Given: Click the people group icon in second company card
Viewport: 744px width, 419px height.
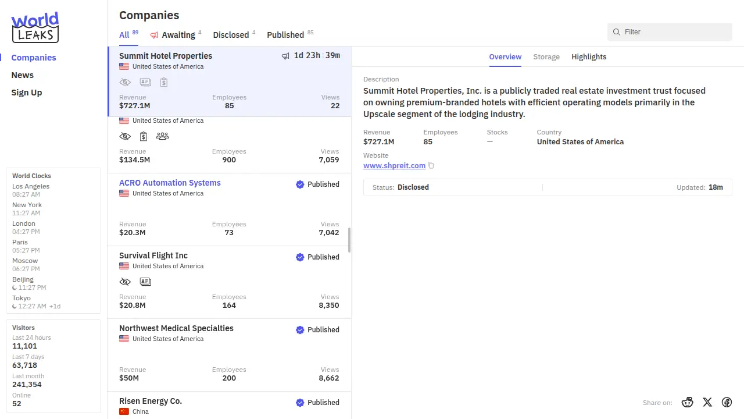Looking at the screenshot, I should [x=163, y=136].
